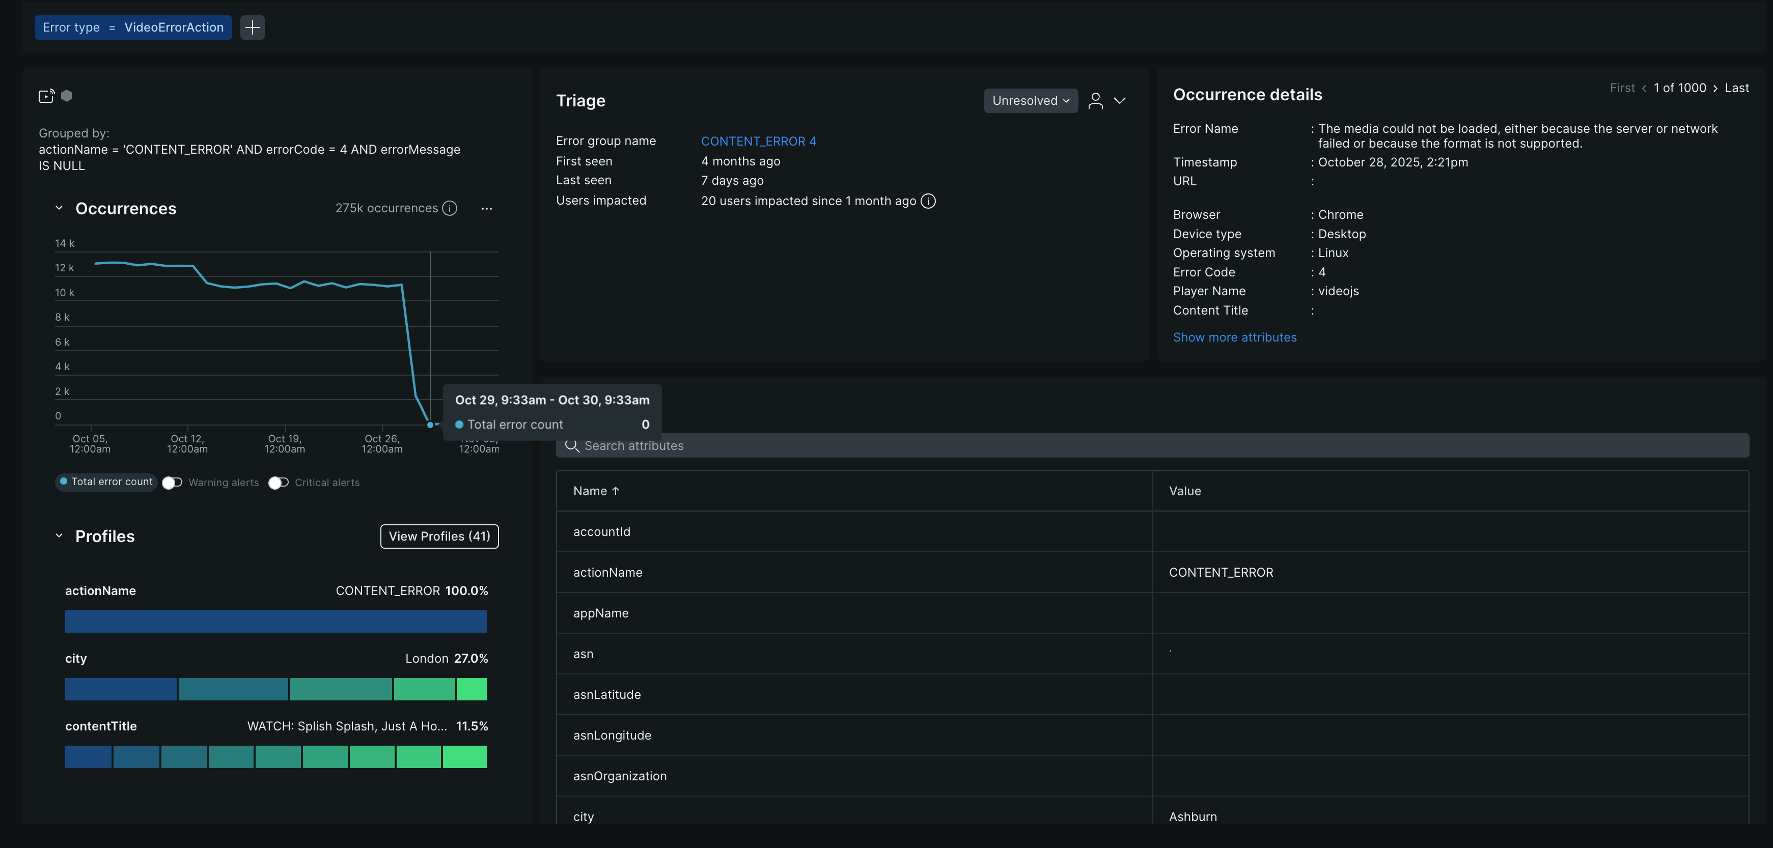Click the session replay video icon
The image size is (1773, 848).
point(46,96)
